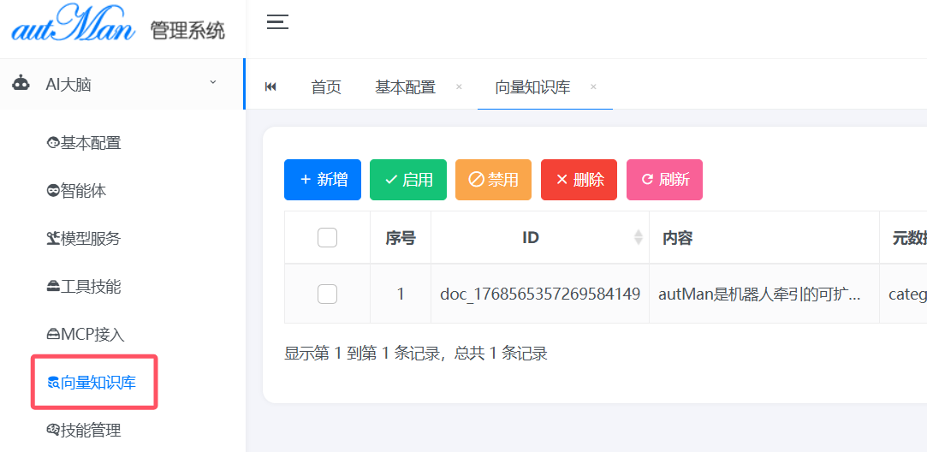The height and width of the screenshot is (452, 927).
Task: Click the autMan logo
Action: 74,24
